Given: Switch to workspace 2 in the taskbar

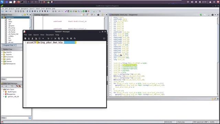Looking at the screenshot, I should (32, 2).
